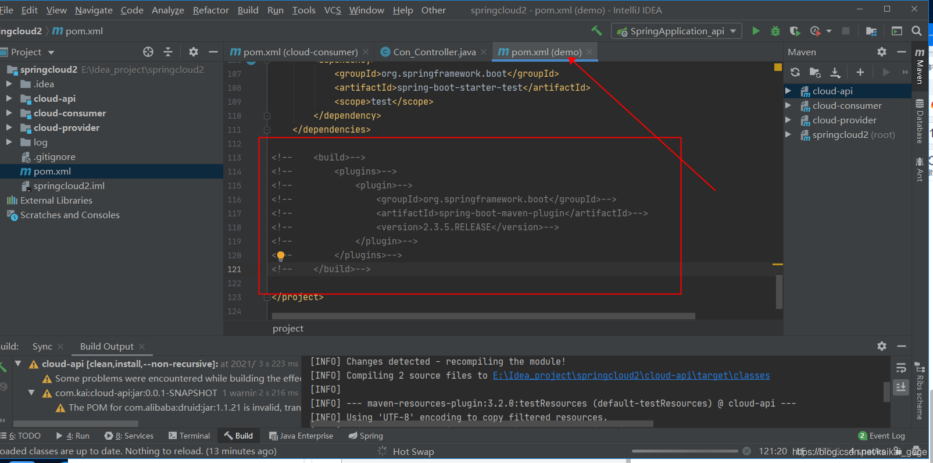Image resolution: width=933 pixels, height=463 pixels.
Task: Hide the Build tool window
Action: point(902,346)
